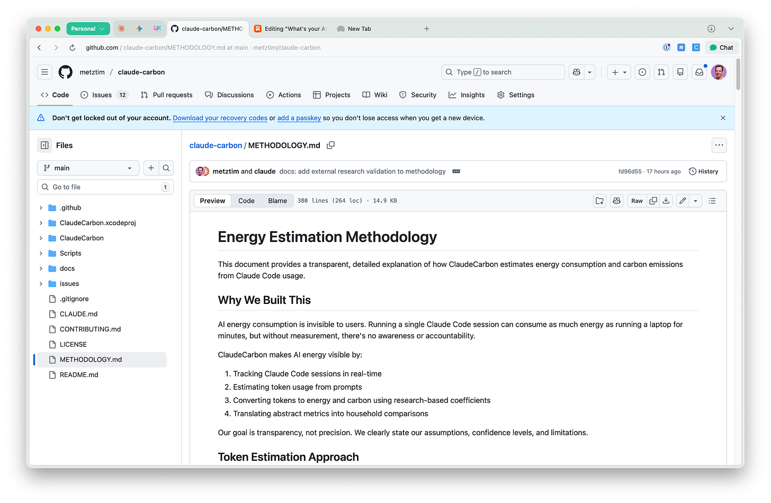Open the main branch dropdown

88,168
